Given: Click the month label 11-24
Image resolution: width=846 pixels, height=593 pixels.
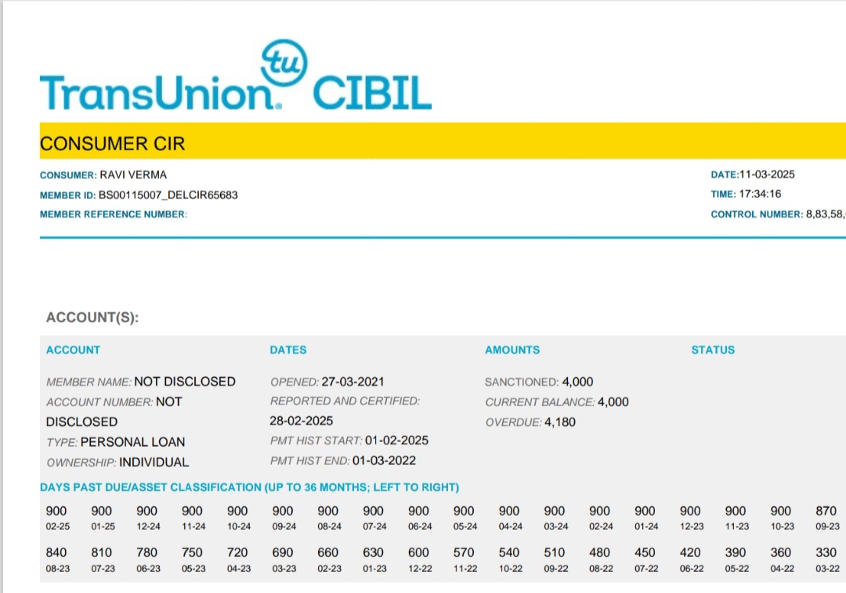Looking at the screenshot, I should [x=193, y=527].
